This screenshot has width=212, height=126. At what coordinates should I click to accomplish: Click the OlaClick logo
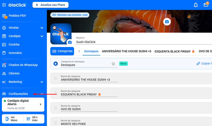pyautogui.click(x=17, y=5)
